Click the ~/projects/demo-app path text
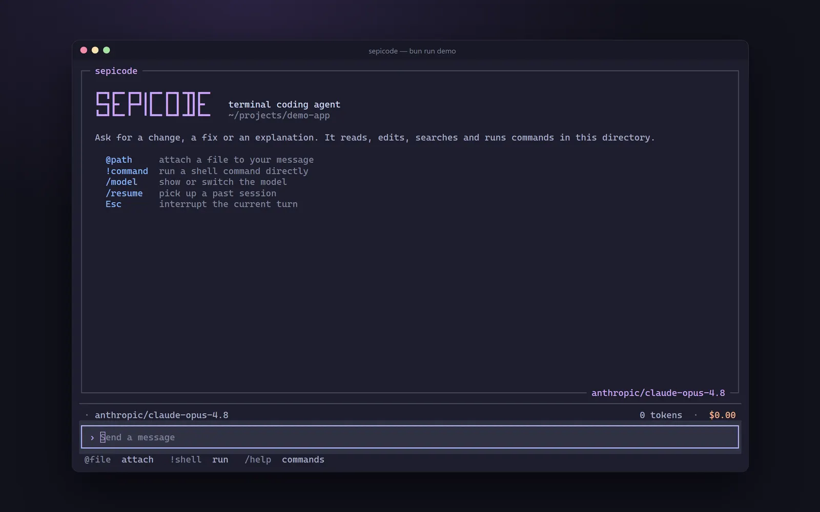Image resolution: width=820 pixels, height=512 pixels. coord(279,115)
